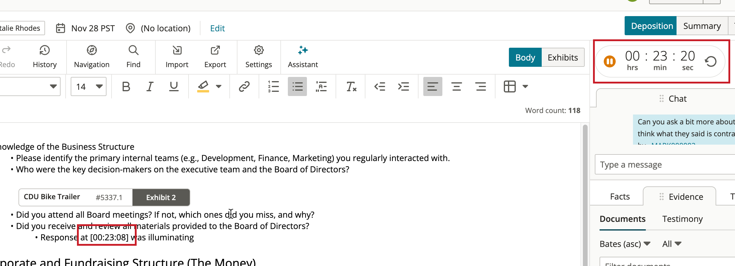The width and height of the screenshot is (735, 266).
Task: Apply the yellow highlight color
Action: (x=203, y=87)
